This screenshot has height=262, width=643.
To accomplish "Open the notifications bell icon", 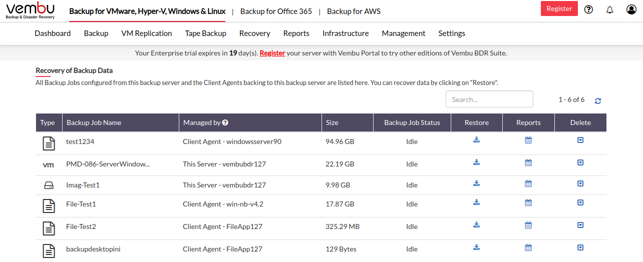I will point(610,9).
